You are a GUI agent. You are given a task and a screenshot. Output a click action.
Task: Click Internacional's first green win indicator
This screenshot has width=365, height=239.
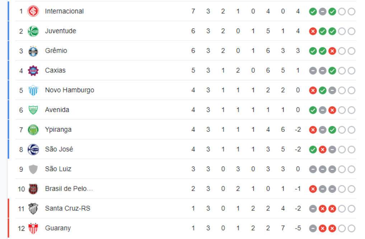(313, 11)
